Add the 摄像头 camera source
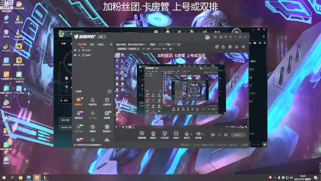321x181 pixels. (153, 135)
